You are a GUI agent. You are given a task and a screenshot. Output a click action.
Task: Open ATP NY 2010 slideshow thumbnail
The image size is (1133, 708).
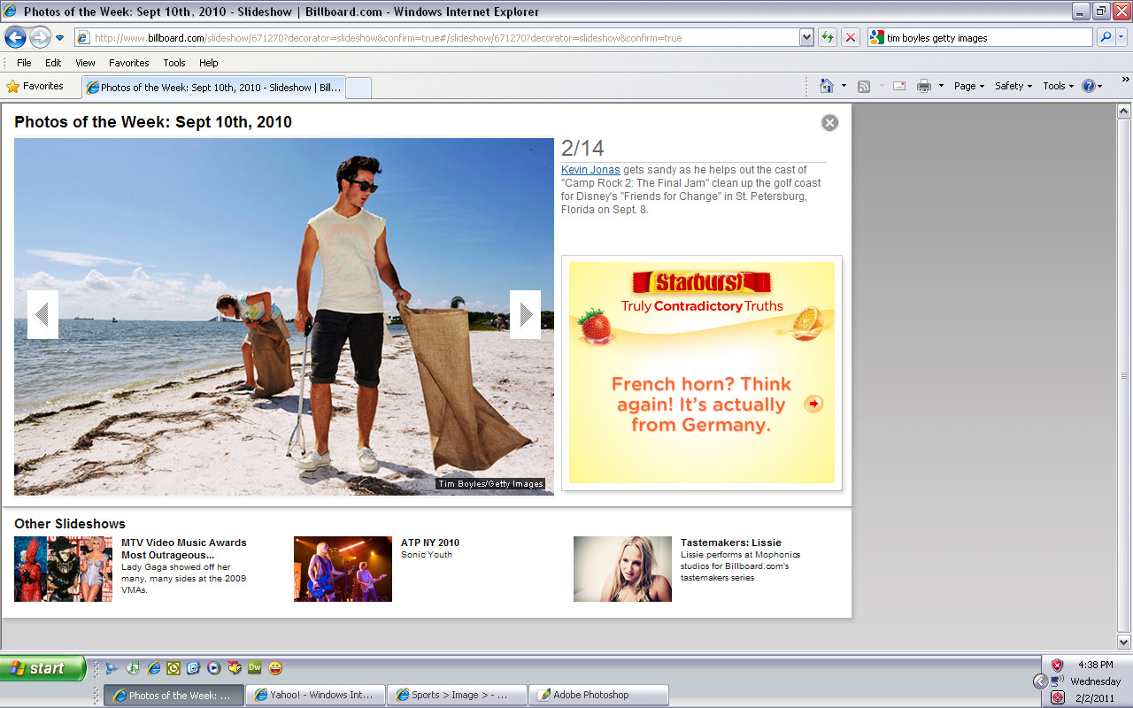(343, 569)
